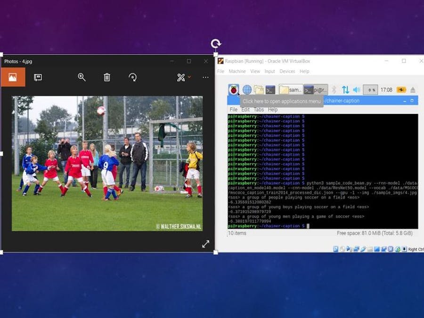Open the terminal's Edit menu
This screenshot has height=318, width=424.
click(x=245, y=109)
